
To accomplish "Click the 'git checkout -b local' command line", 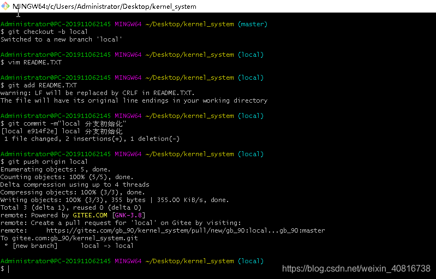I will pyautogui.click(x=44, y=32).
